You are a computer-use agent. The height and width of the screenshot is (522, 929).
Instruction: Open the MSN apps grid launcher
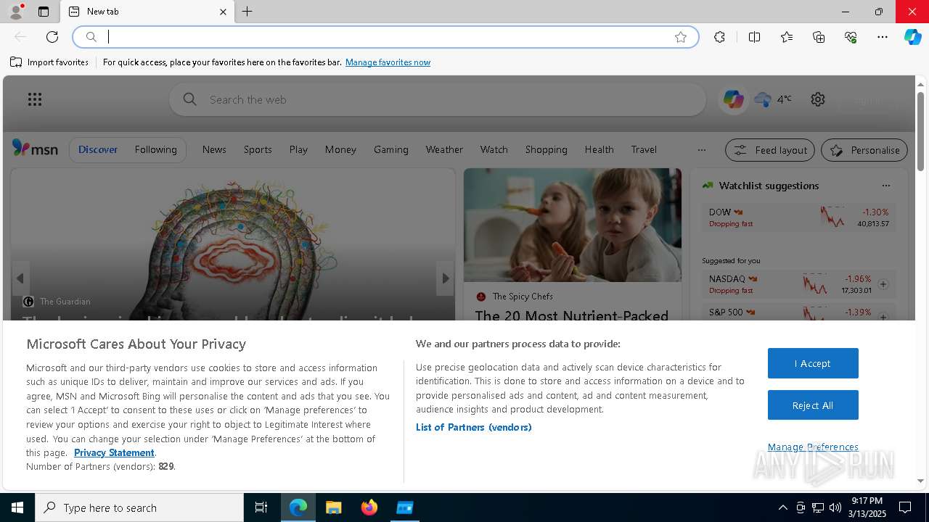(x=35, y=99)
